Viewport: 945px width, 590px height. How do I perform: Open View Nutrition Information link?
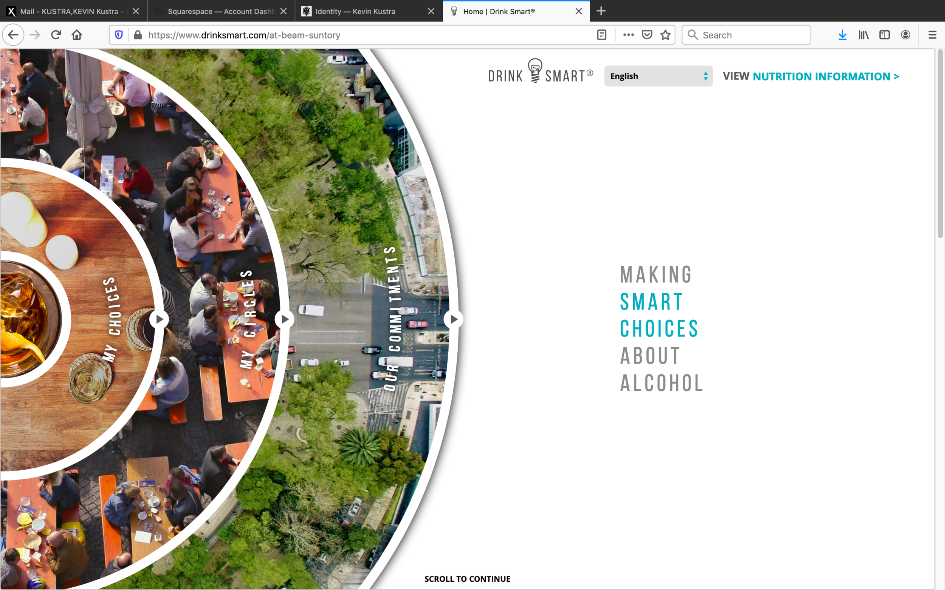point(811,76)
